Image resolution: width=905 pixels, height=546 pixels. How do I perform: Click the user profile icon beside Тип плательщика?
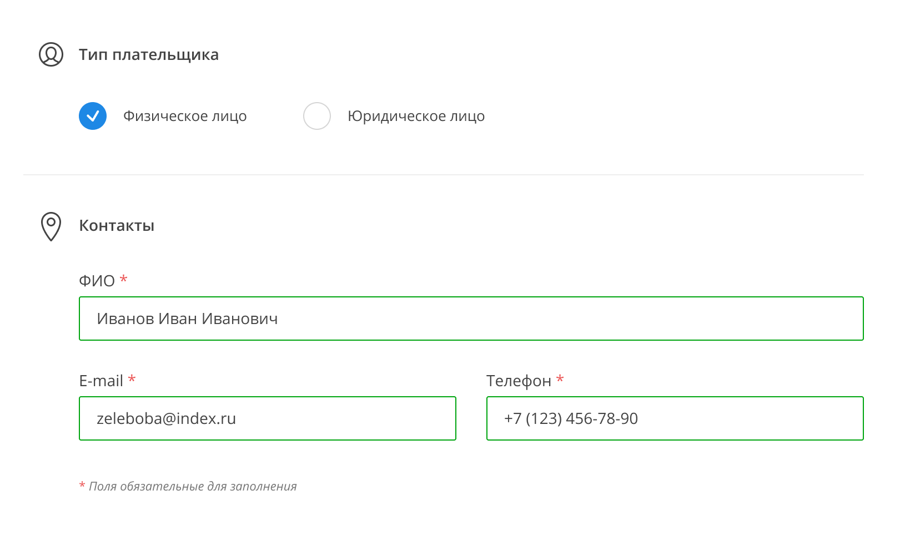pyautogui.click(x=51, y=54)
